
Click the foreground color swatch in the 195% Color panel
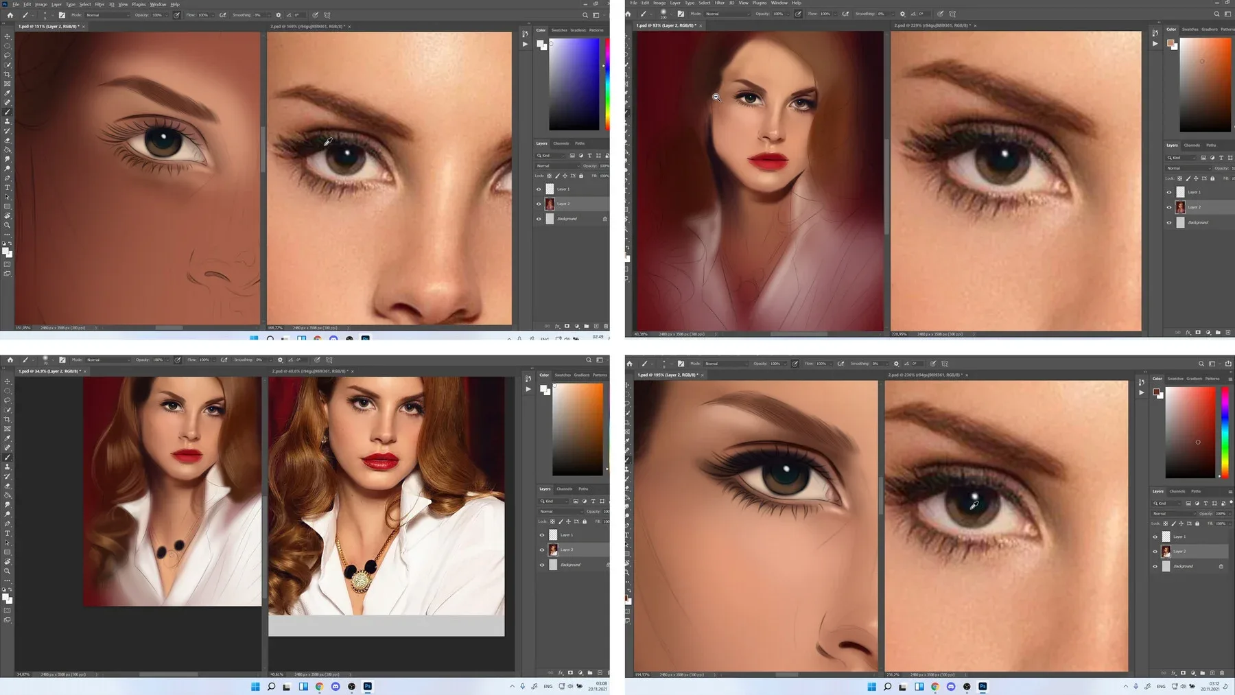tap(1157, 392)
